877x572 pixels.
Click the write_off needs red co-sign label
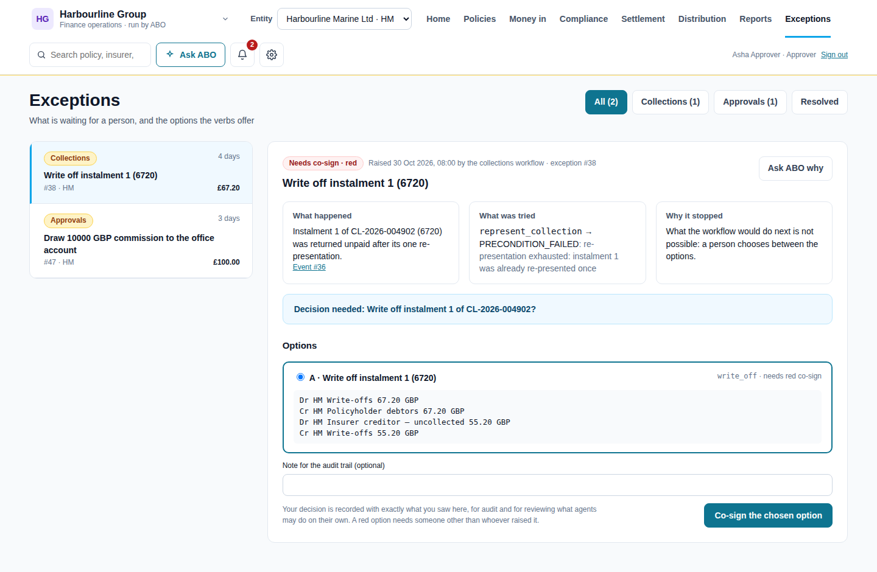tap(769, 376)
